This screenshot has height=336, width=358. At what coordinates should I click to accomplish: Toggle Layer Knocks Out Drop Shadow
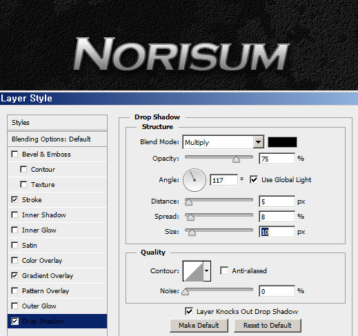(x=189, y=312)
